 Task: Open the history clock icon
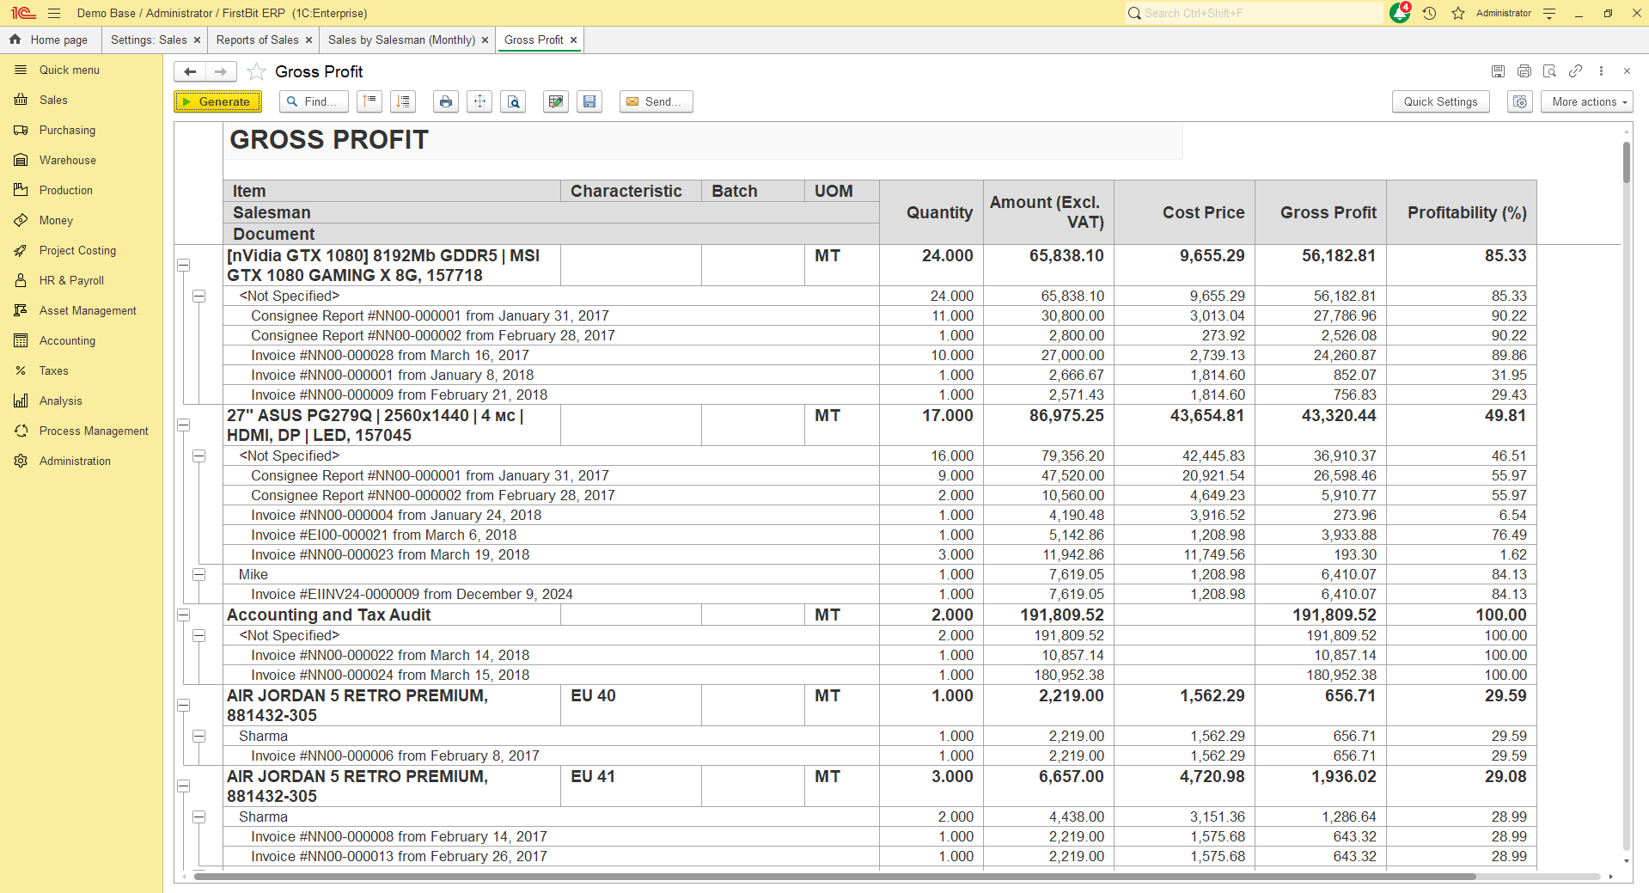point(1429,14)
